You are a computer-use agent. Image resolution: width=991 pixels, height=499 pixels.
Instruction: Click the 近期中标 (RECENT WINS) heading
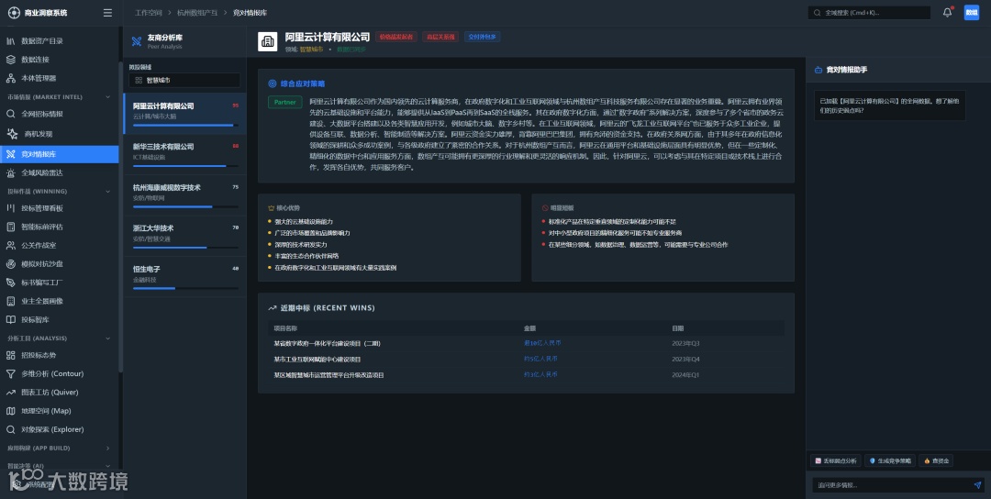pos(328,308)
